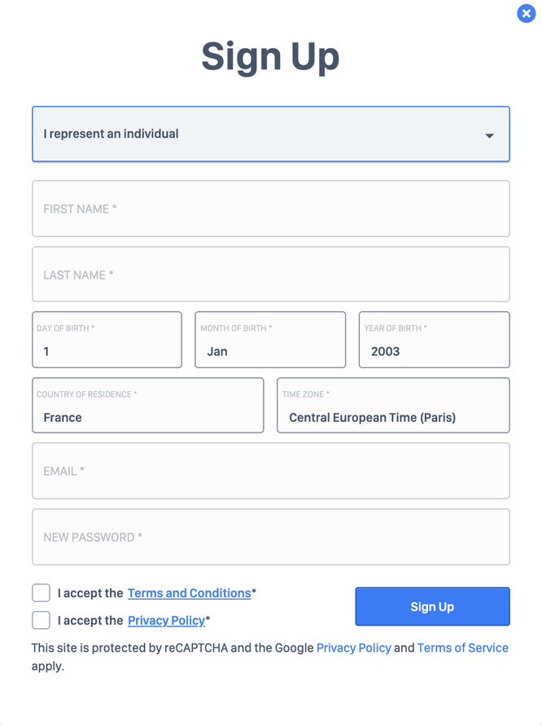Open the Day of Birth selector
The height and width of the screenshot is (725, 542).
click(x=107, y=341)
